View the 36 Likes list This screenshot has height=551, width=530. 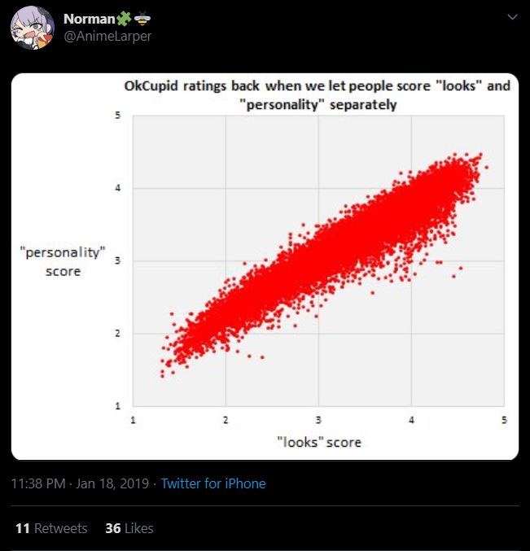[x=129, y=528]
